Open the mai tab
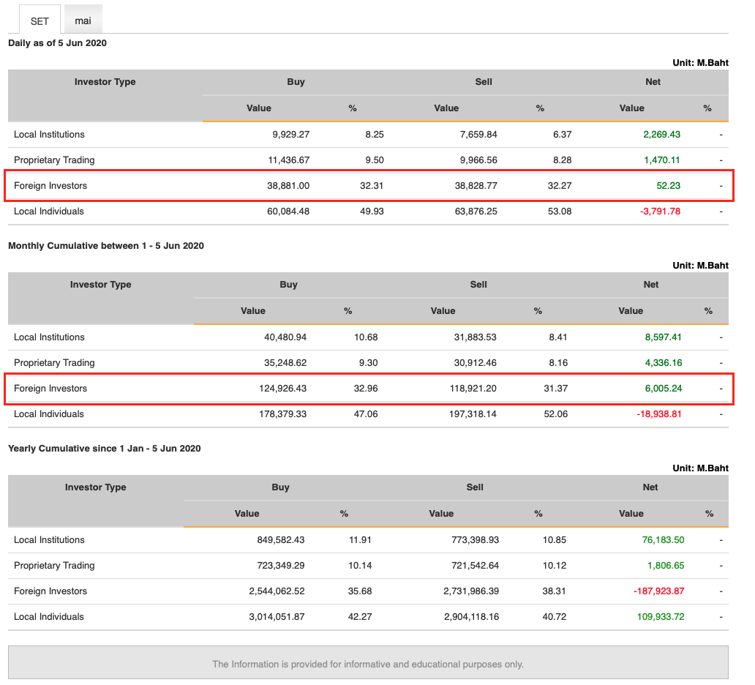This screenshot has width=755, height=685. click(83, 20)
